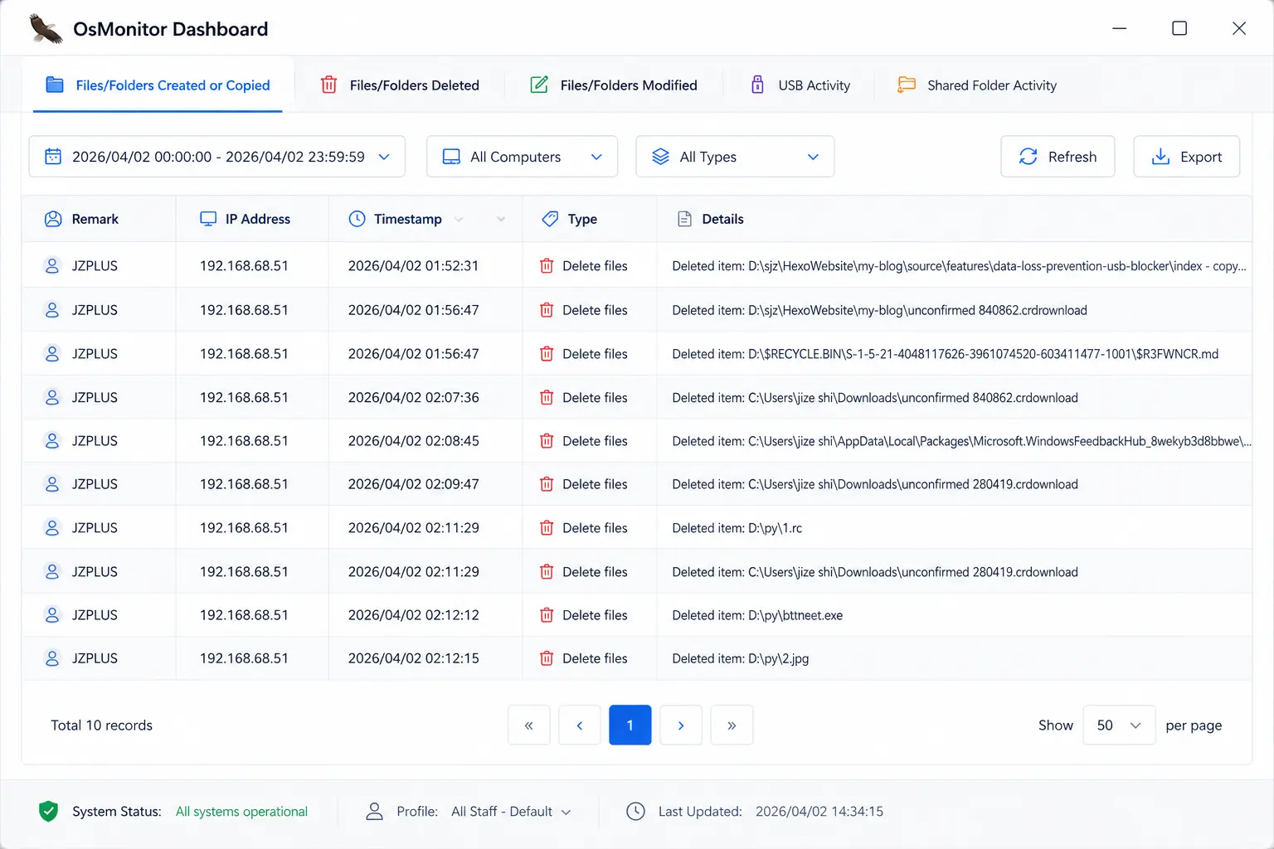The height and width of the screenshot is (849, 1274).
Task: Select the $RECYCLE.BIN deleted item details
Action: pyautogui.click(x=946, y=354)
